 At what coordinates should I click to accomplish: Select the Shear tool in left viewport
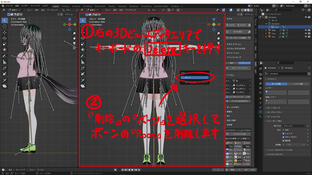pyautogui.click(x=5, y=86)
